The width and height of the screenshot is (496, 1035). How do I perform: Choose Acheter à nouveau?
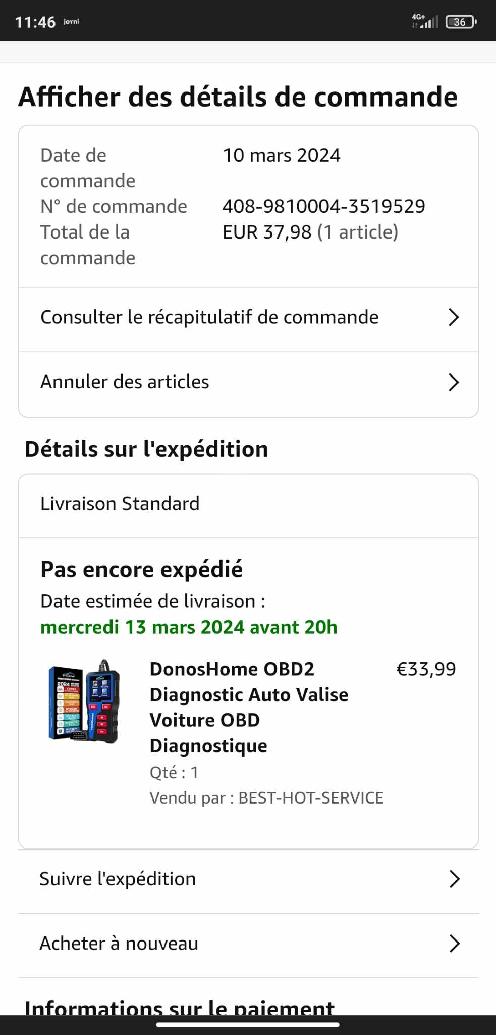[x=119, y=944]
